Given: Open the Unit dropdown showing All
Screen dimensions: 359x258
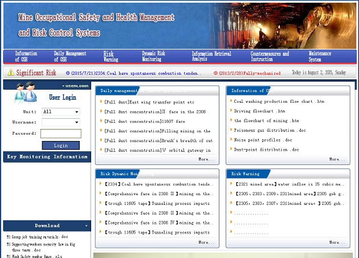Looking at the screenshot, I should tap(60, 112).
